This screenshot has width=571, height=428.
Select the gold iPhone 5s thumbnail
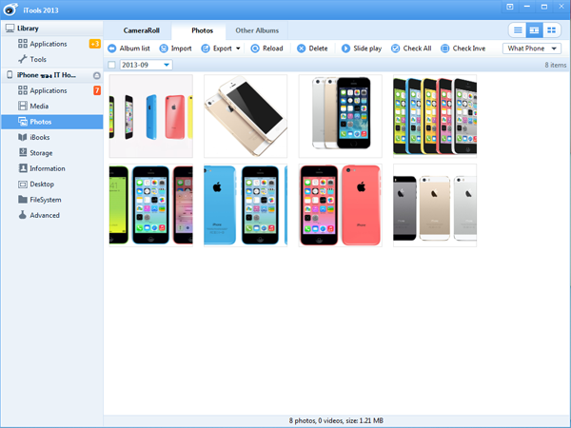point(245,116)
